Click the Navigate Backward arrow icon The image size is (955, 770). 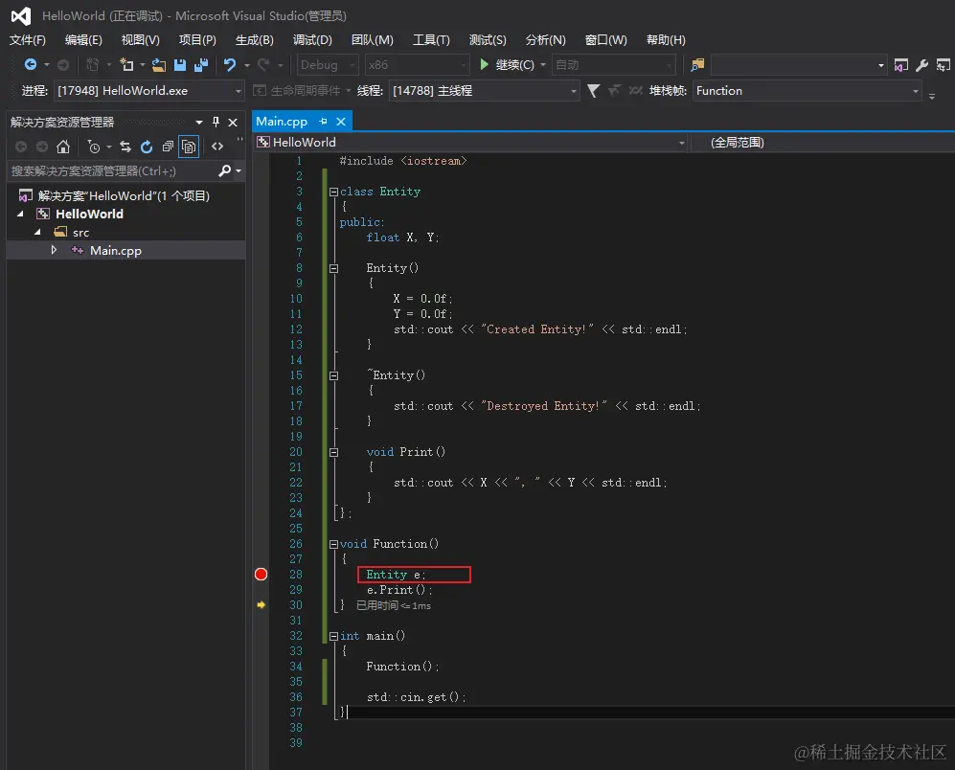click(x=31, y=64)
